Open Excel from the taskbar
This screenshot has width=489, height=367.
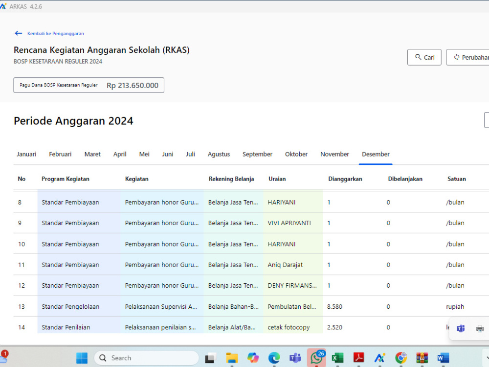tap(337, 358)
